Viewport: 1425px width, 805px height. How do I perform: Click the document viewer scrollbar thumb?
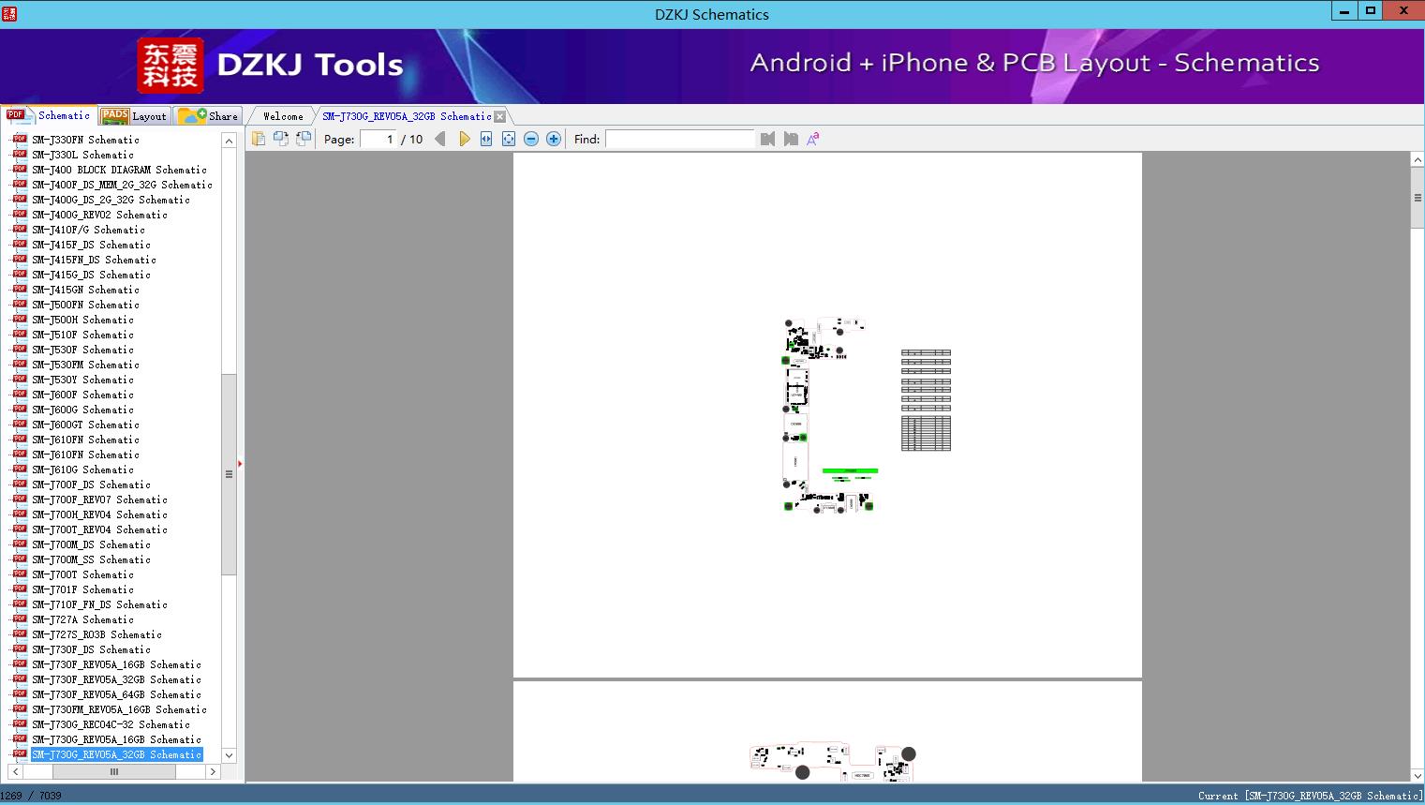click(x=1418, y=198)
